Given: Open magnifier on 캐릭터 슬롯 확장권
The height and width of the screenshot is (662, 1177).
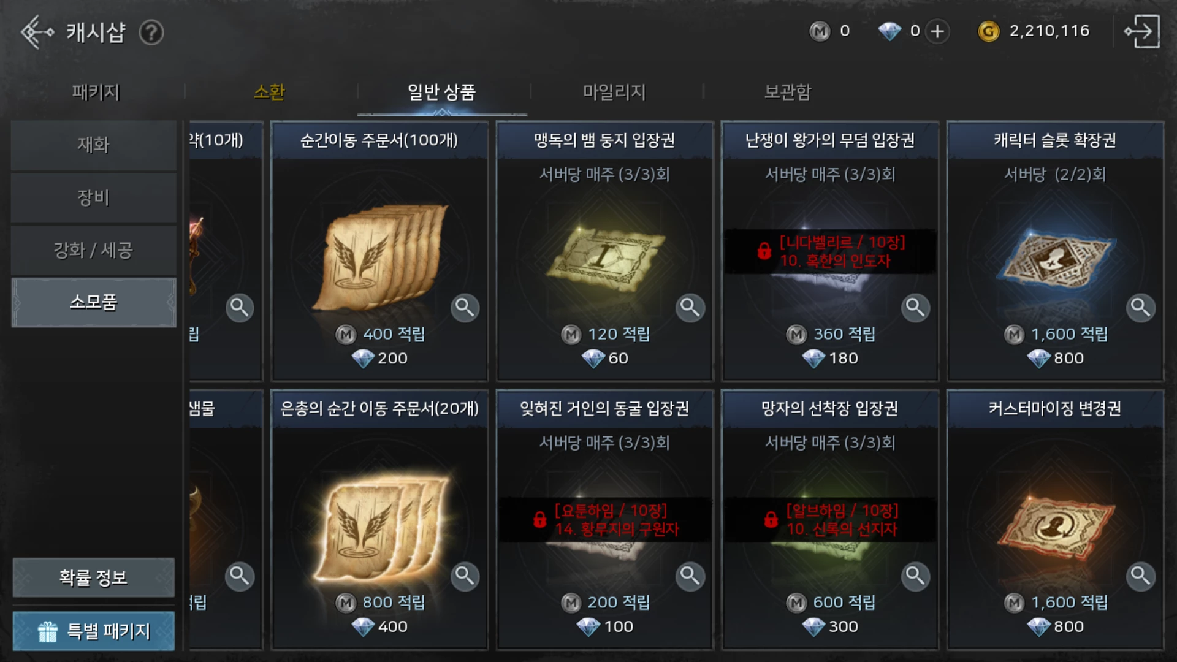Looking at the screenshot, I should 1141,308.
